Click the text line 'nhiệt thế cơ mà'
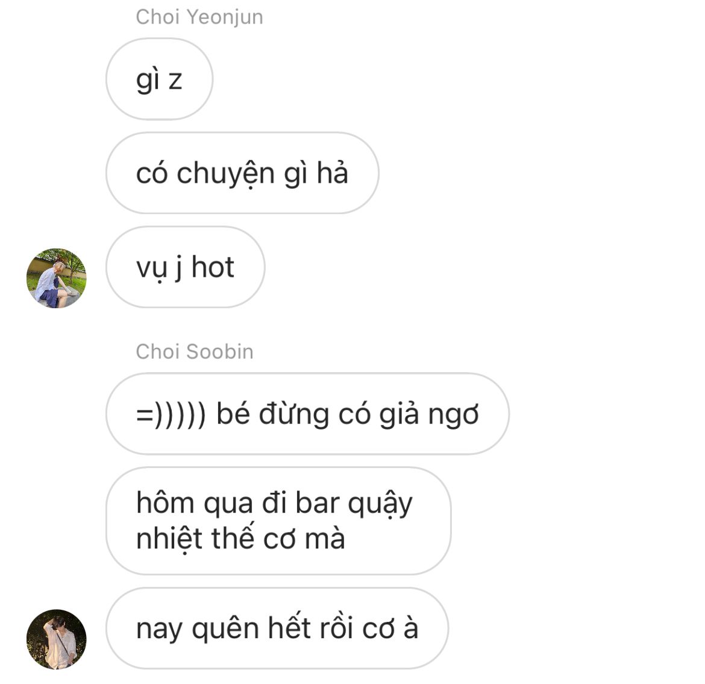 pyautogui.click(x=240, y=538)
